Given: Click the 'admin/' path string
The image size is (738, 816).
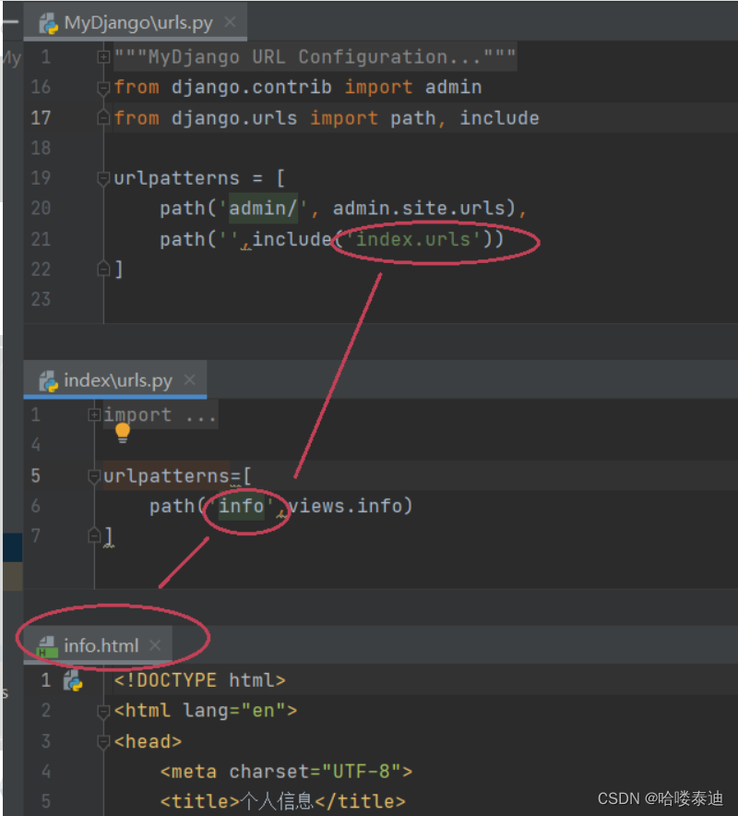Looking at the screenshot, I should click(x=264, y=209).
